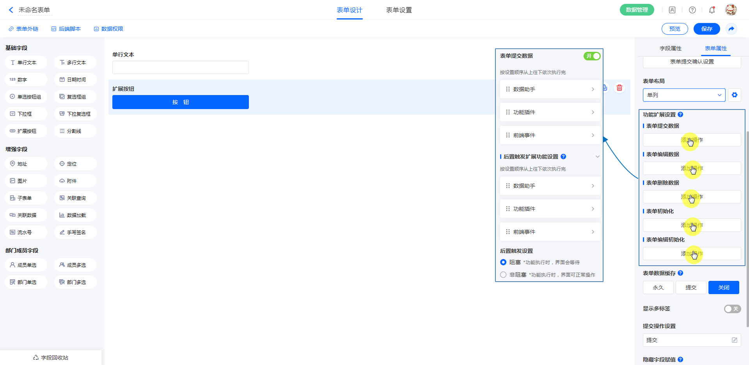This screenshot has height=365, width=749.
Task: Switch to the 字段属性 tab
Action: click(x=671, y=48)
